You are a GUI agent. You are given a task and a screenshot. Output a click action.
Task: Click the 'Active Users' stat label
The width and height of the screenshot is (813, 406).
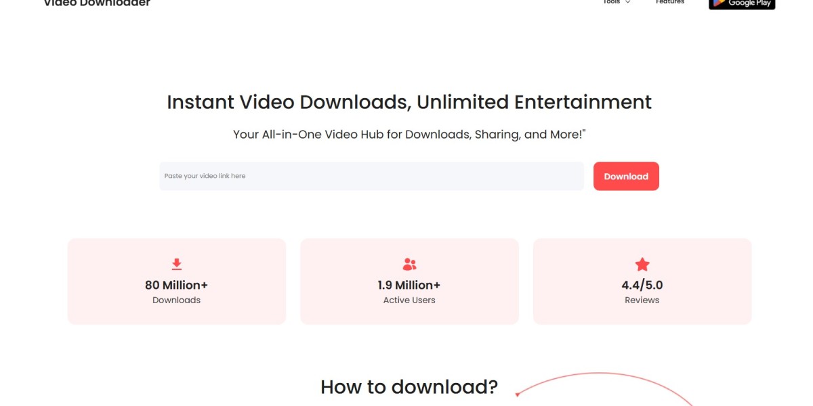[409, 300]
